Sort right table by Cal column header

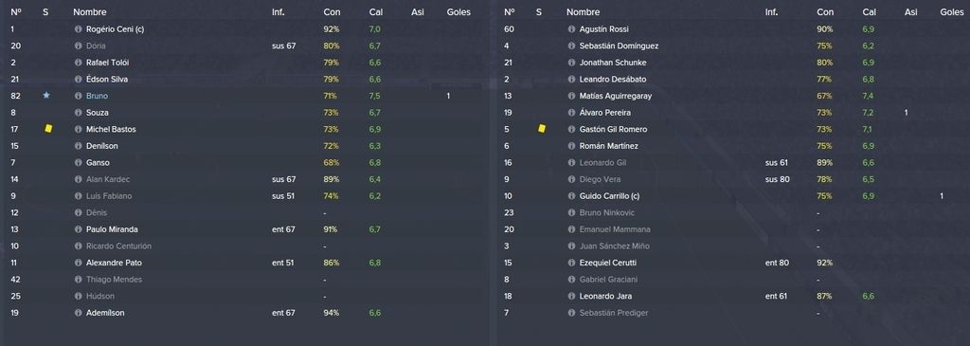[869, 12]
